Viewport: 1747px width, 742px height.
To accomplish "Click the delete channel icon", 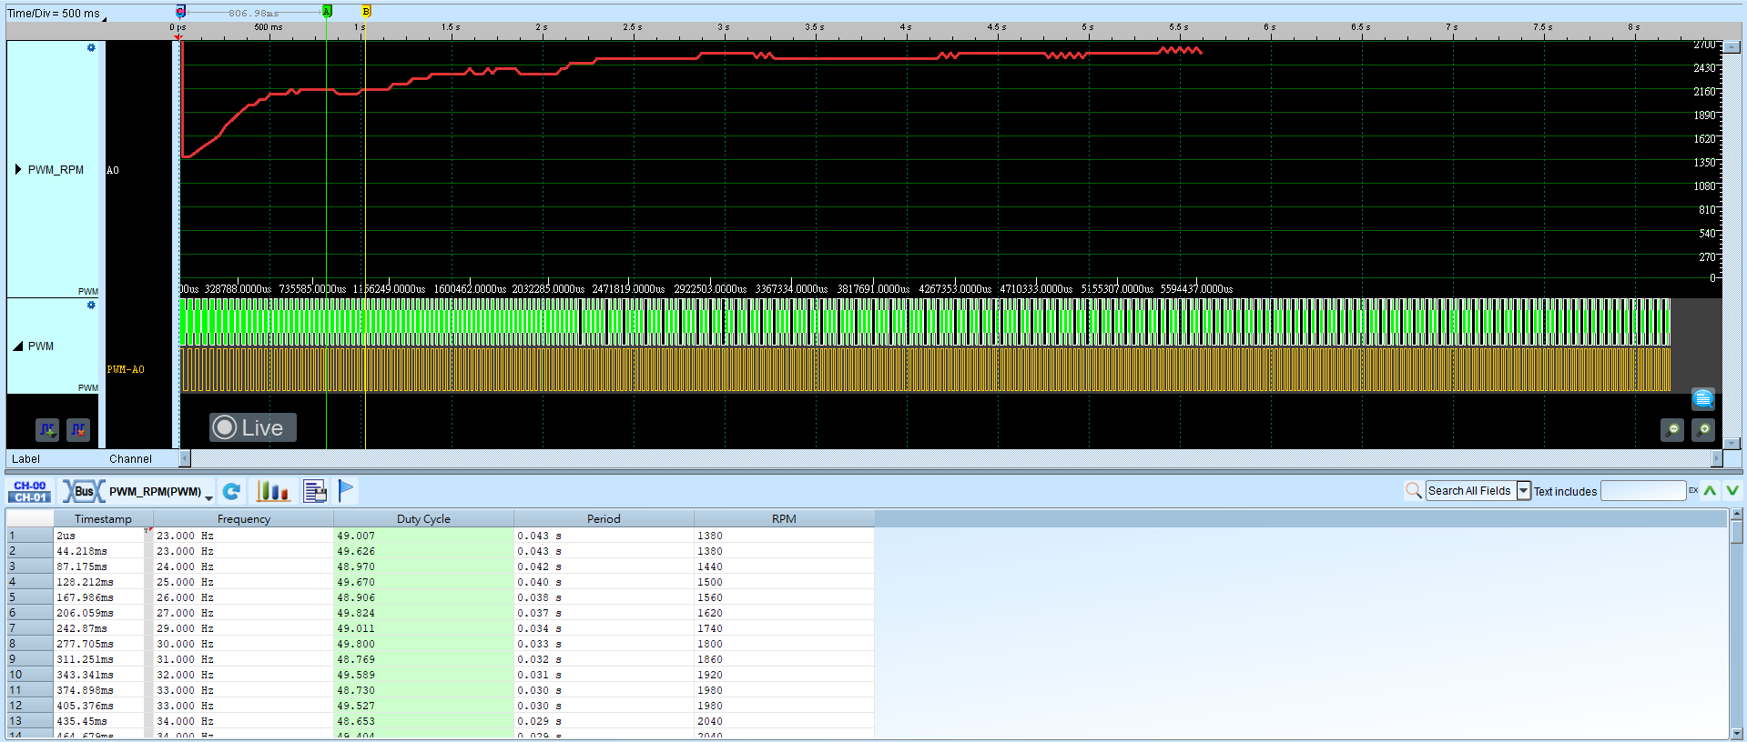I will 78,429.
